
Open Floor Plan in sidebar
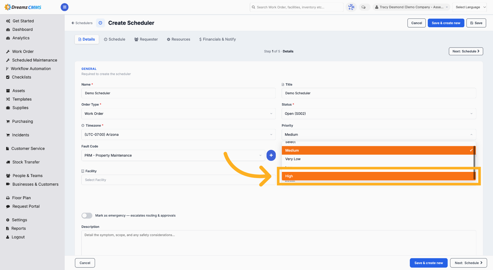(x=21, y=198)
